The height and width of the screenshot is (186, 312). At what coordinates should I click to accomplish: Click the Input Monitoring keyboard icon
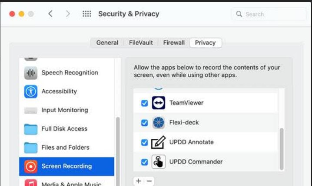(31, 111)
